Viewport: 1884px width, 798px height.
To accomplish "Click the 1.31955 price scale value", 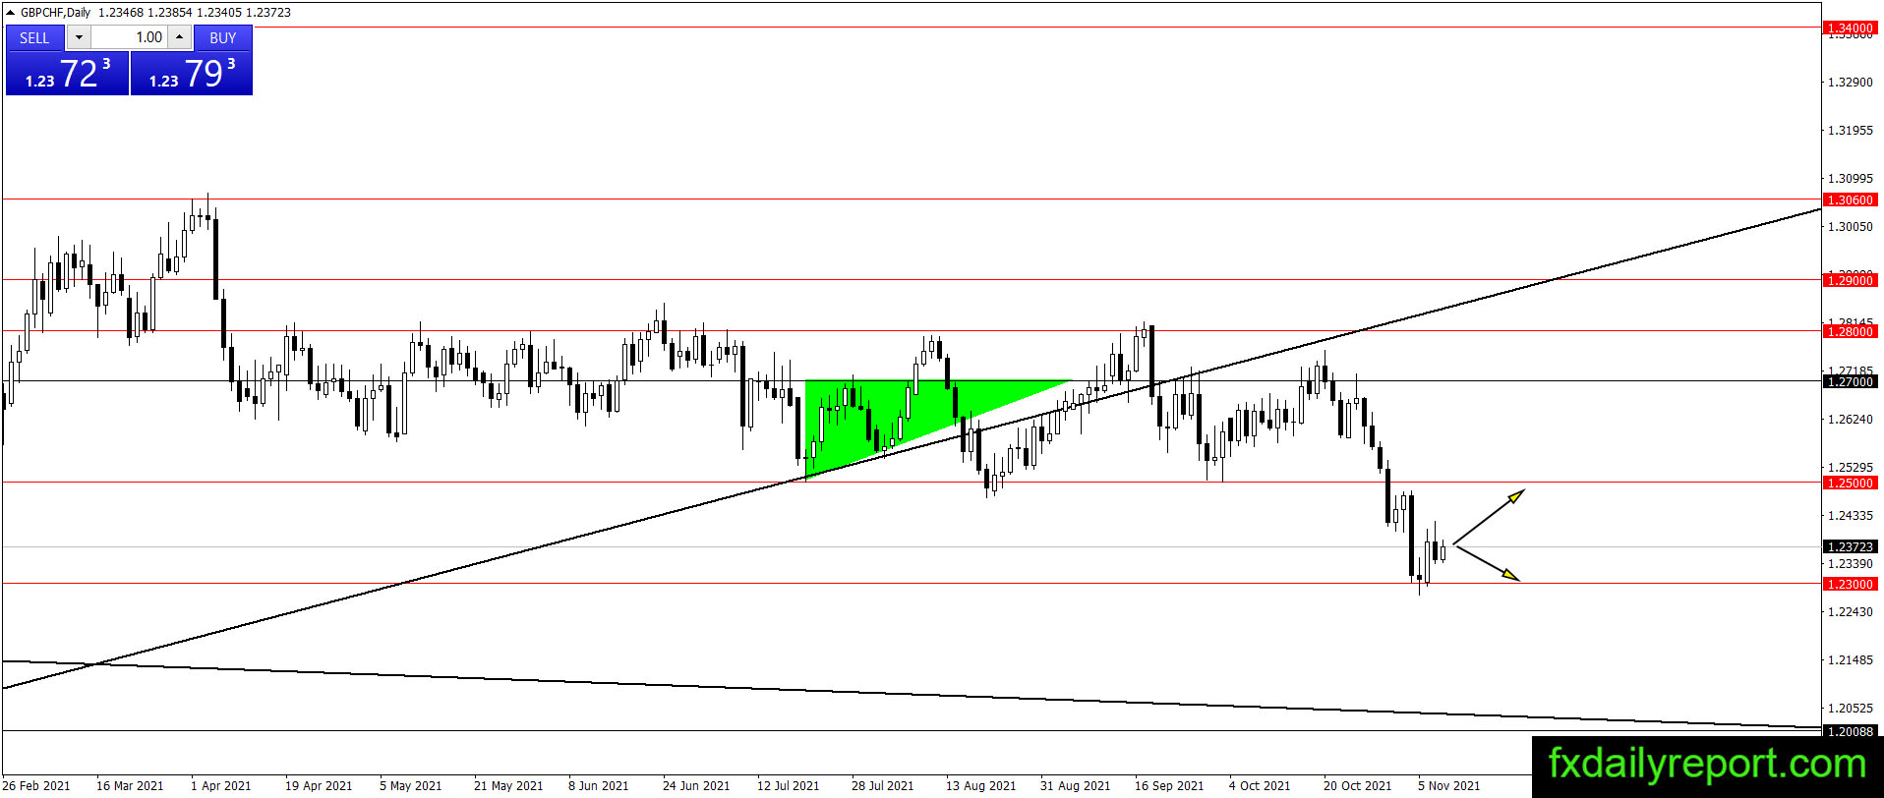I will click(1850, 130).
